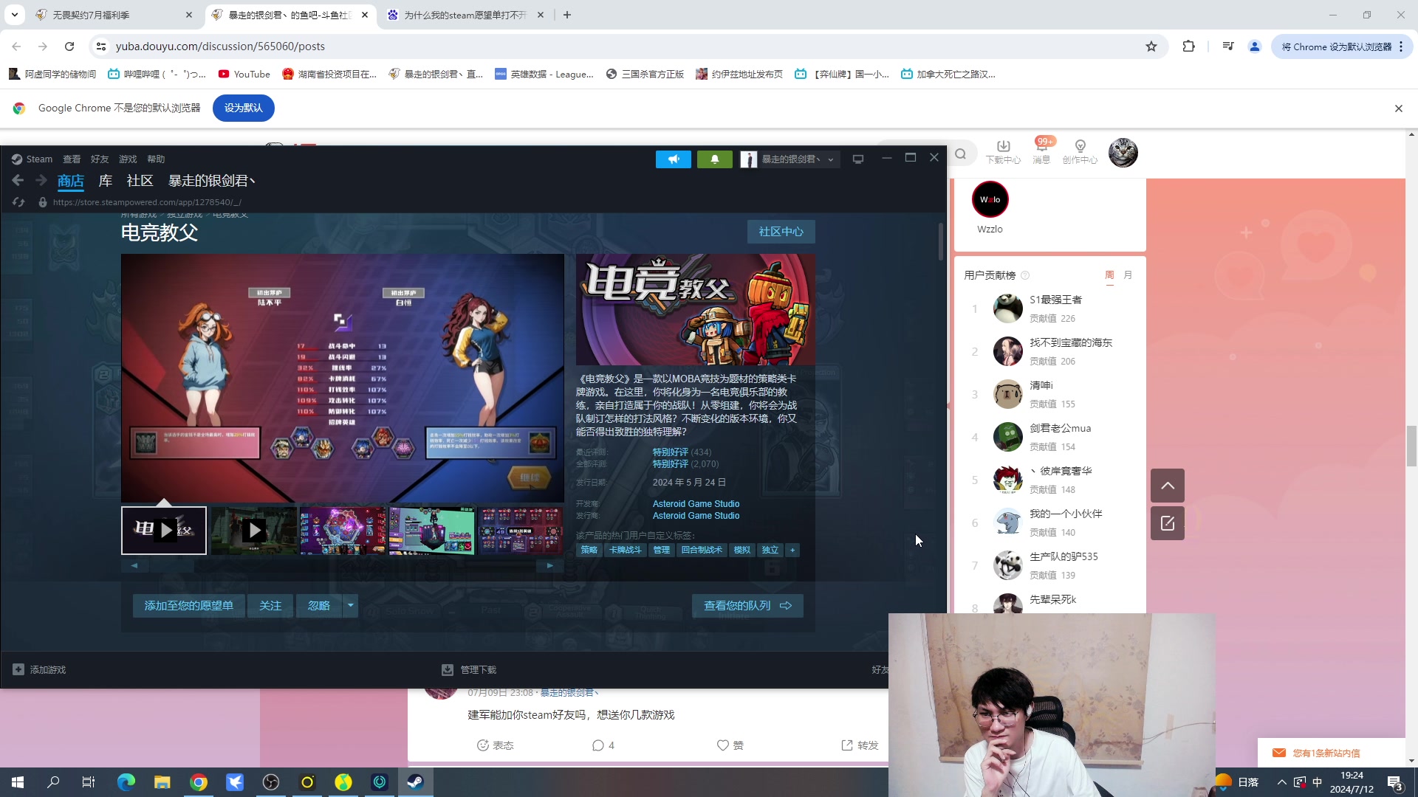Viewport: 1418px width, 797px height.
Task: Add game to your Steam wishlist
Action: pos(188,606)
